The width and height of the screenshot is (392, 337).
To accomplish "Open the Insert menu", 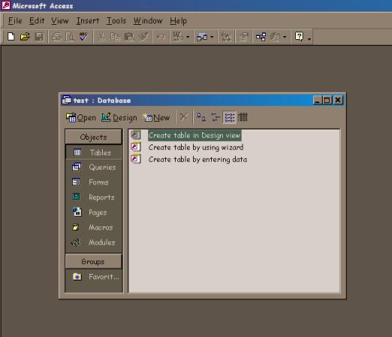I will [88, 20].
